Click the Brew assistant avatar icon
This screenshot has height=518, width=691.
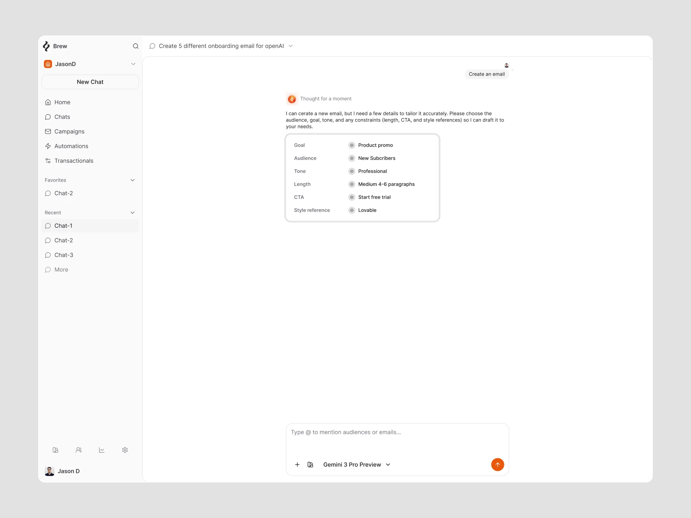292,99
